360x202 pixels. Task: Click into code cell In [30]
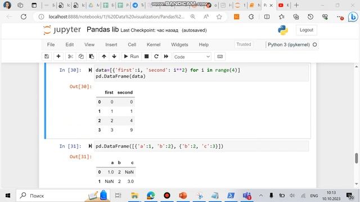coord(201,73)
